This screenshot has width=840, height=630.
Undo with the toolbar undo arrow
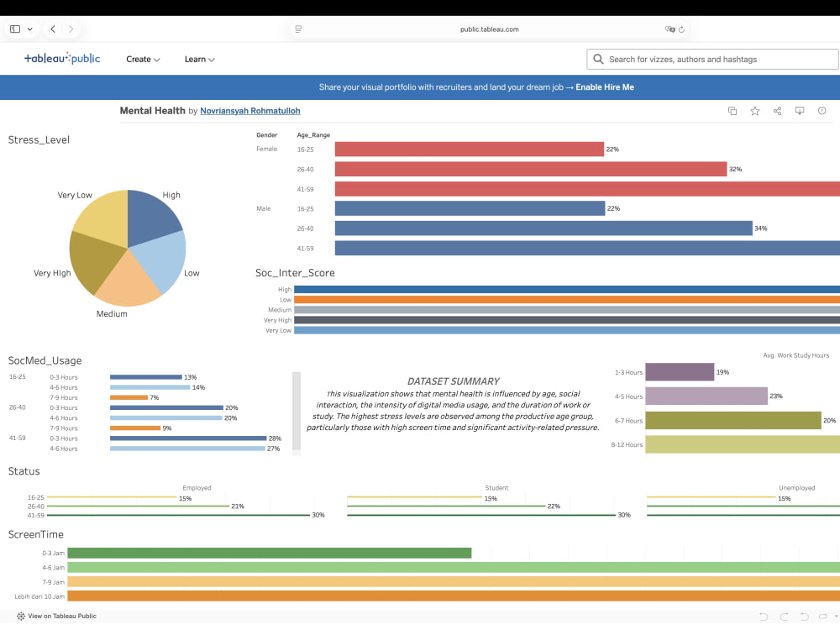coord(764,617)
